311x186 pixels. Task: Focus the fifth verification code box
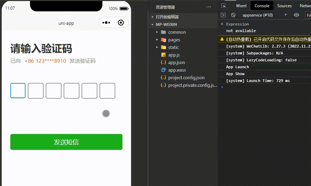point(89,91)
